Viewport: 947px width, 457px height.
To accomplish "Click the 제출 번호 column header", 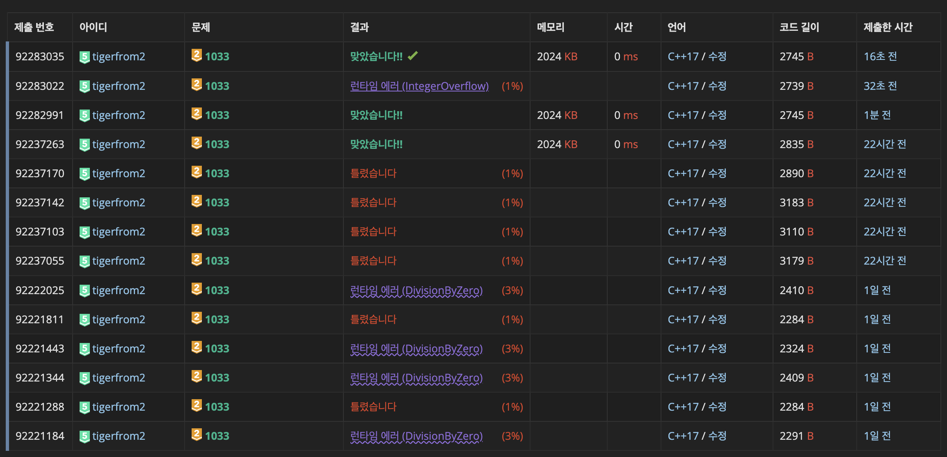I will pyautogui.click(x=34, y=27).
